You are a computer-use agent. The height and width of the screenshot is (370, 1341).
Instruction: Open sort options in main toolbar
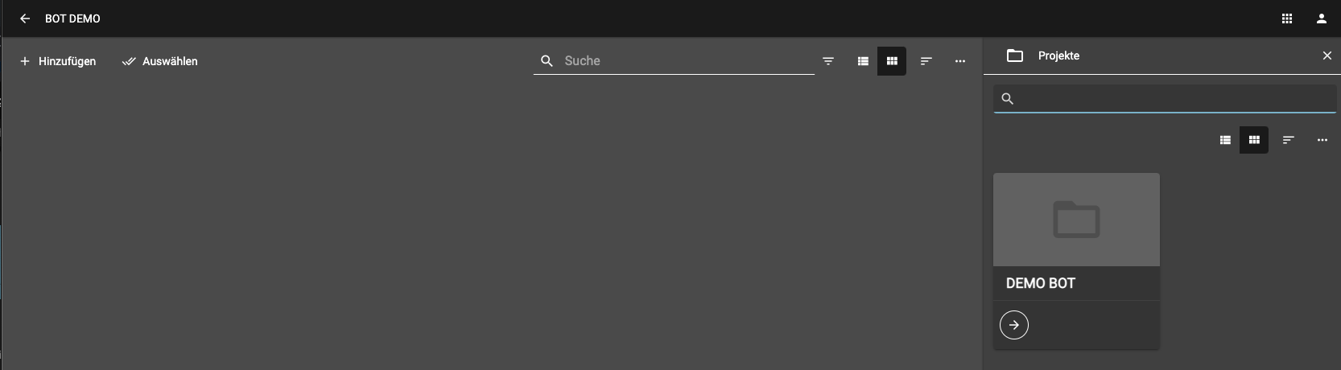coord(926,61)
